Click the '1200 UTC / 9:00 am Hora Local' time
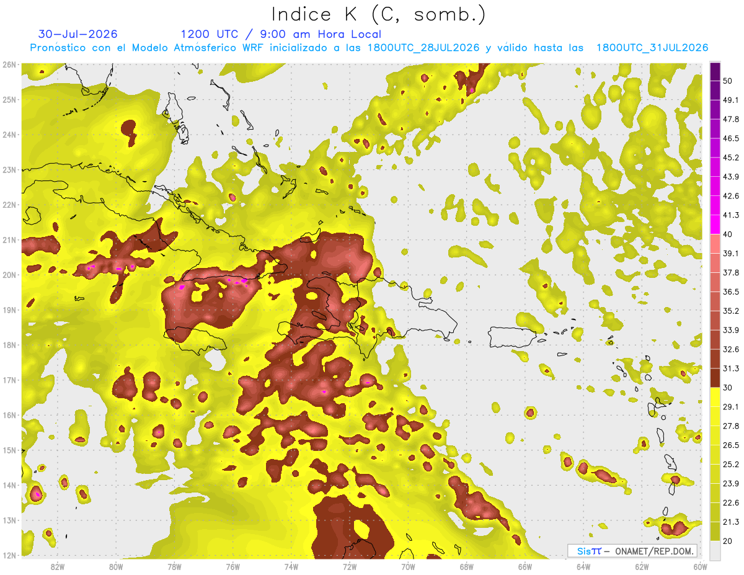Viewport: 744px width, 575px height. click(x=281, y=34)
